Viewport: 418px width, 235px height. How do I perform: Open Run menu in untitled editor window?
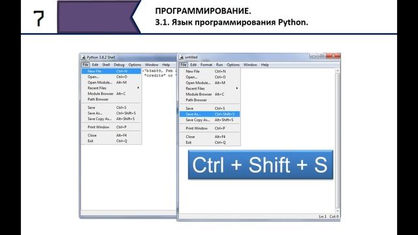(219, 65)
